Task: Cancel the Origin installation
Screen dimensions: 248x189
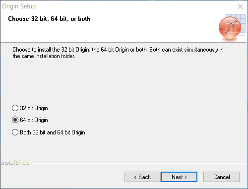Action: [221, 177]
